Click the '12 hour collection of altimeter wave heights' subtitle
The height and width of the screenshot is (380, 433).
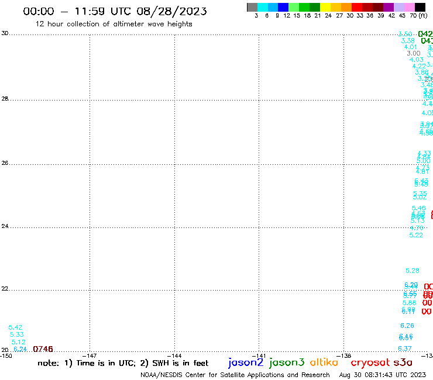(x=114, y=24)
